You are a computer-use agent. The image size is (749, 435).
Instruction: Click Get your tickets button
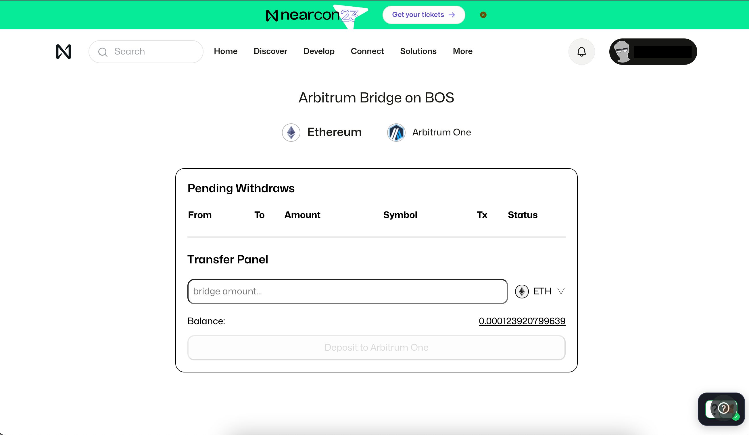click(x=424, y=15)
